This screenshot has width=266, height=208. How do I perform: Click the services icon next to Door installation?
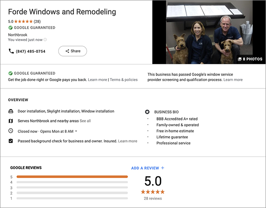[11, 111]
